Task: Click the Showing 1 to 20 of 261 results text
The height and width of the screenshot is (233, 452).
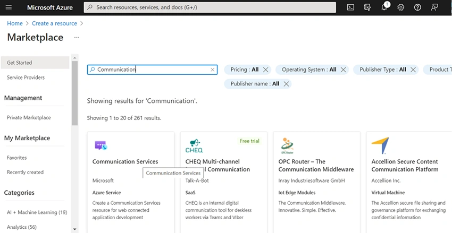Action: [x=124, y=118]
